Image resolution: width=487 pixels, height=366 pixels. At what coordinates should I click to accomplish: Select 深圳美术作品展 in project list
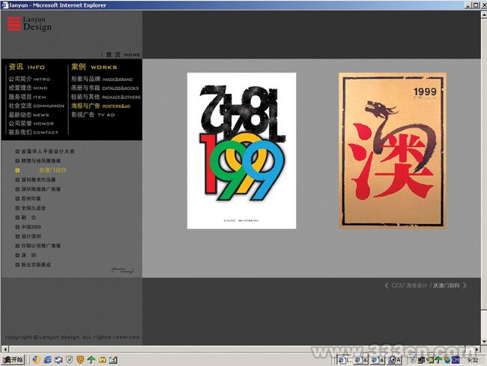[x=42, y=180]
